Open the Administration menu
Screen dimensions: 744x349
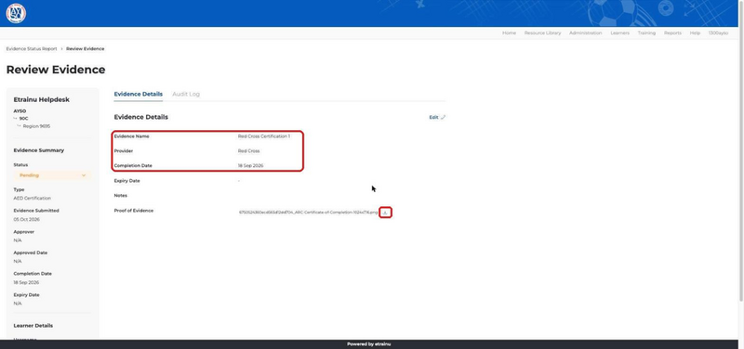[586, 33]
